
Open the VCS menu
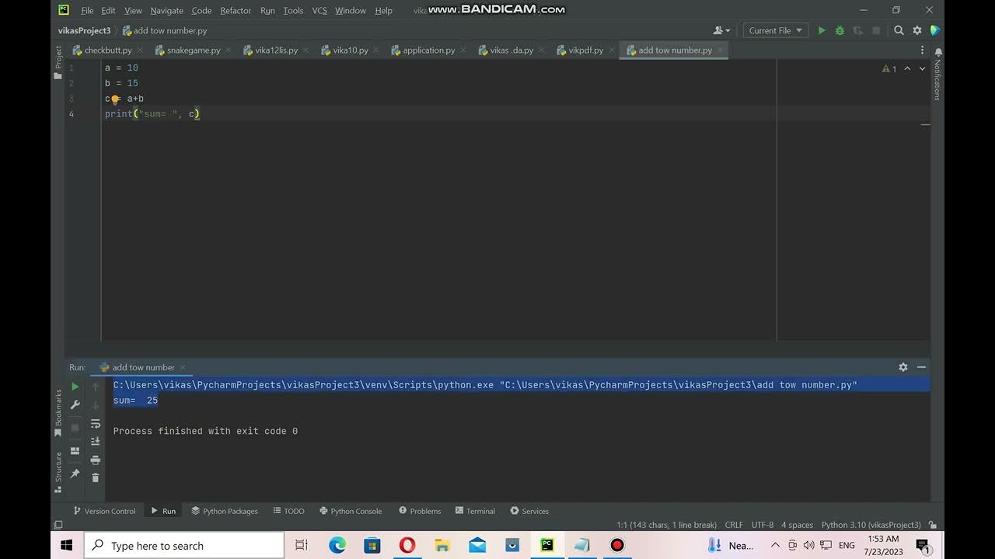coord(319,10)
